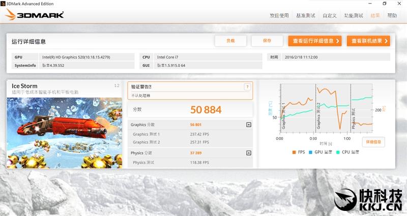The image size is (407, 216).
Task: Click 查看联机结果 button
Action: tap(368, 41)
